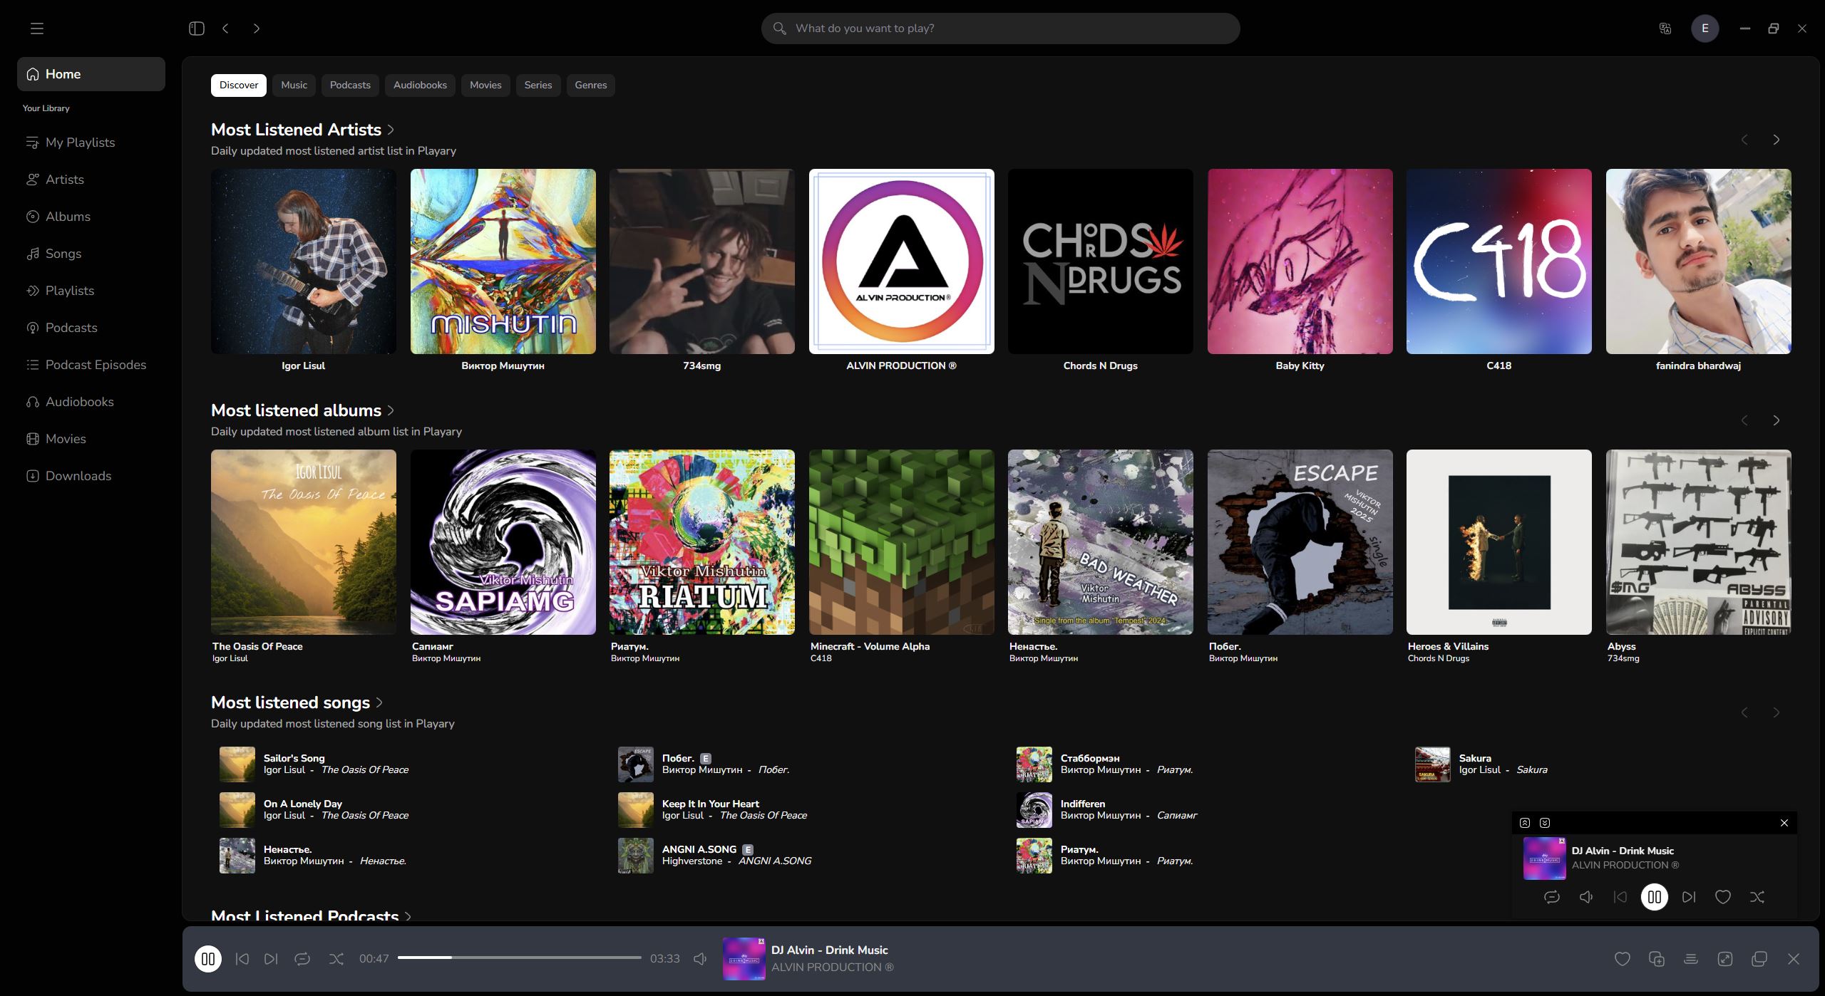The width and height of the screenshot is (1825, 996).
Task: Open the hamburger menu icon
Action: pyautogui.click(x=37, y=28)
